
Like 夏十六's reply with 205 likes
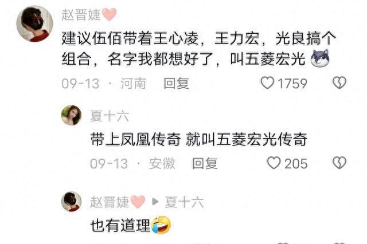coord(274,163)
